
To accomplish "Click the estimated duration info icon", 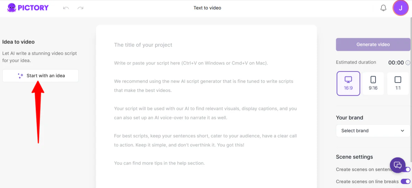I will (x=408, y=63).
